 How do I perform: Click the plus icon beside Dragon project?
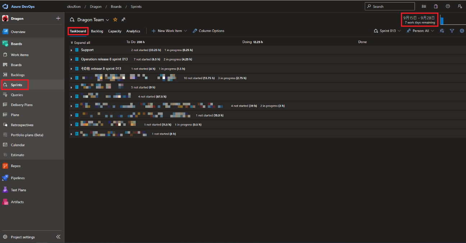[58, 18]
